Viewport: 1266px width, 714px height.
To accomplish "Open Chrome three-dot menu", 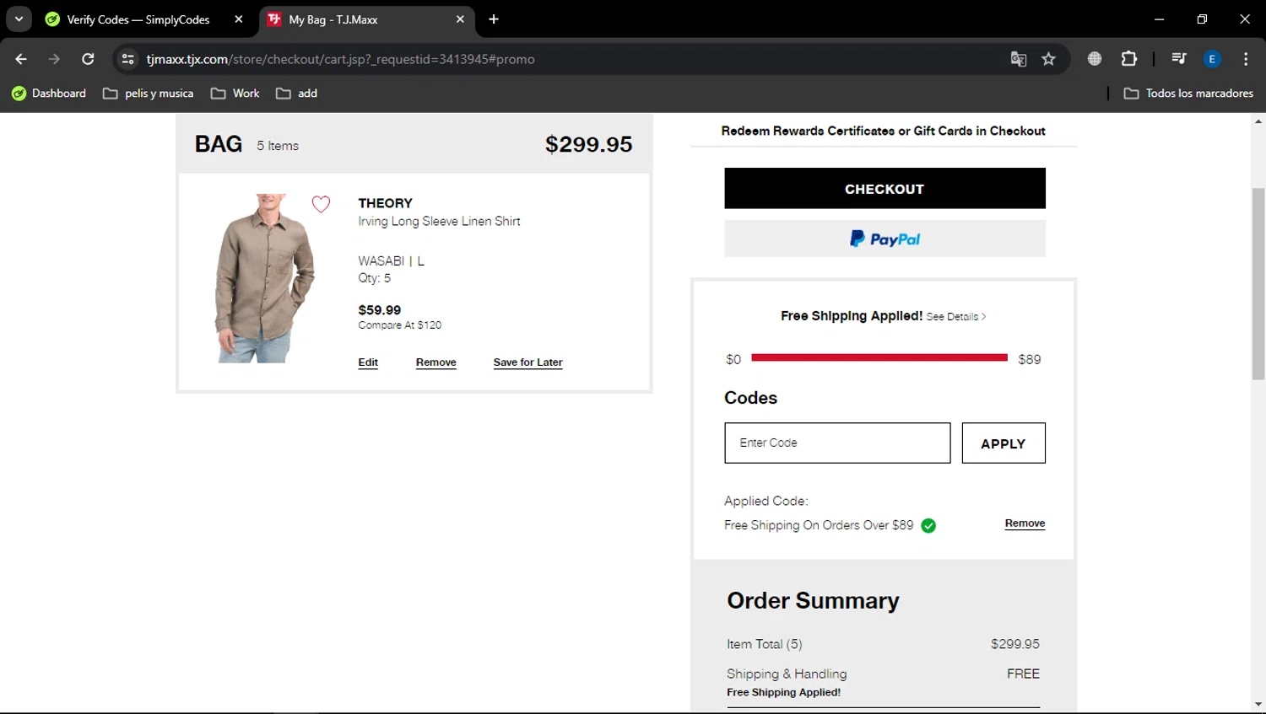I will tap(1246, 59).
